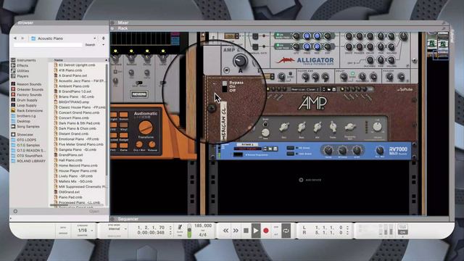The image size is (464, 261).
Task: Click the Amp Volume knob
Action: pos(377,127)
